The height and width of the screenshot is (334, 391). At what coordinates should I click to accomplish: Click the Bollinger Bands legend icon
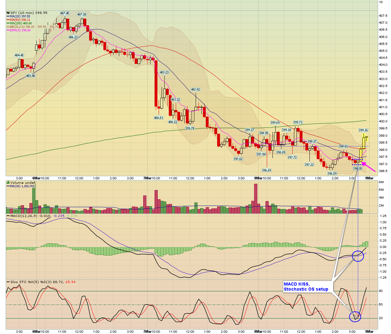pos(8,27)
